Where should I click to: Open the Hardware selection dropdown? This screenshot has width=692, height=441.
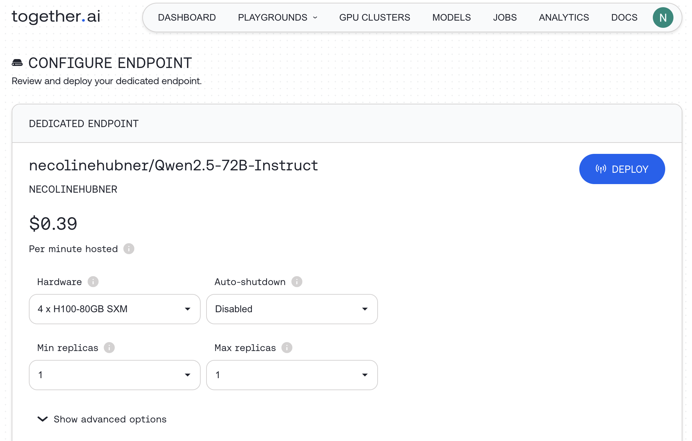click(114, 309)
